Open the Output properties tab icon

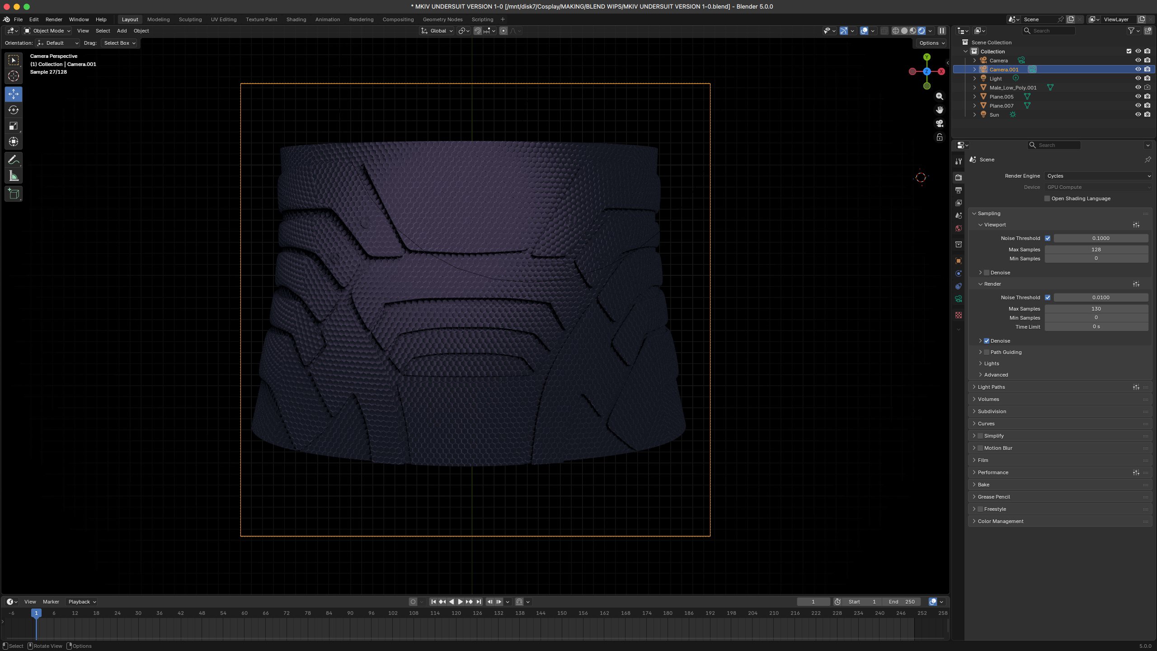(959, 190)
